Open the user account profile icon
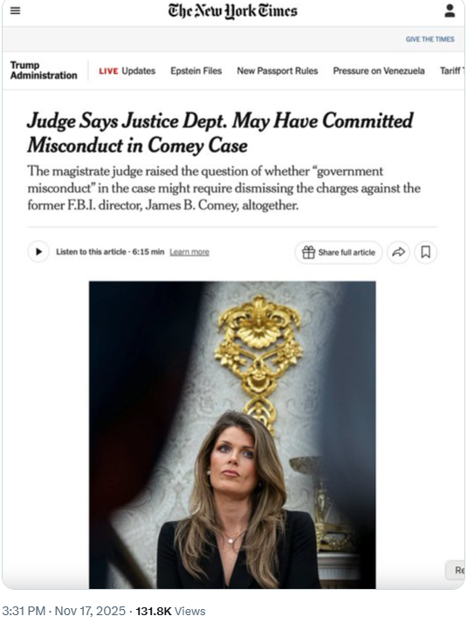 [450, 10]
